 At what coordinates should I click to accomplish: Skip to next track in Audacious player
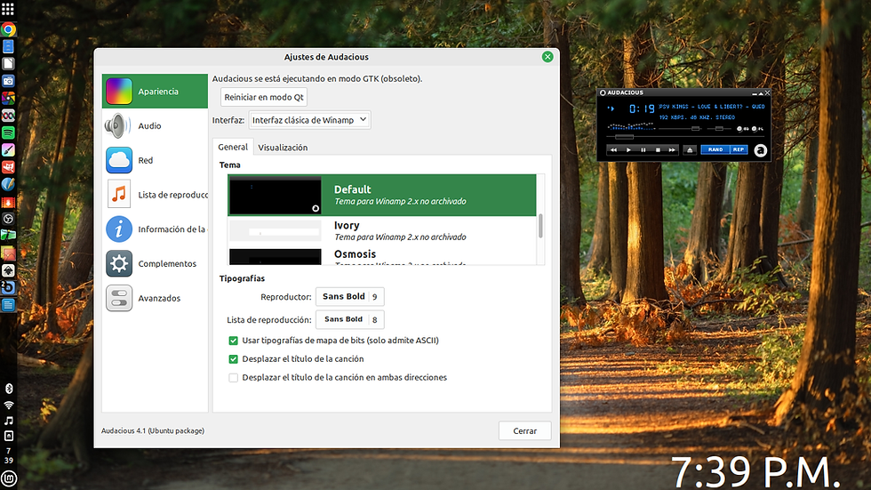click(x=672, y=150)
